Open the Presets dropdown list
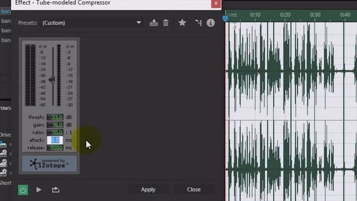Viewport: 357px width, 201px height. click(92, 23)
